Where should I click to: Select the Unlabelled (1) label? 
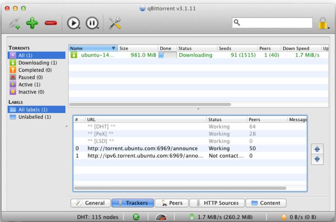tap(36, 117)
